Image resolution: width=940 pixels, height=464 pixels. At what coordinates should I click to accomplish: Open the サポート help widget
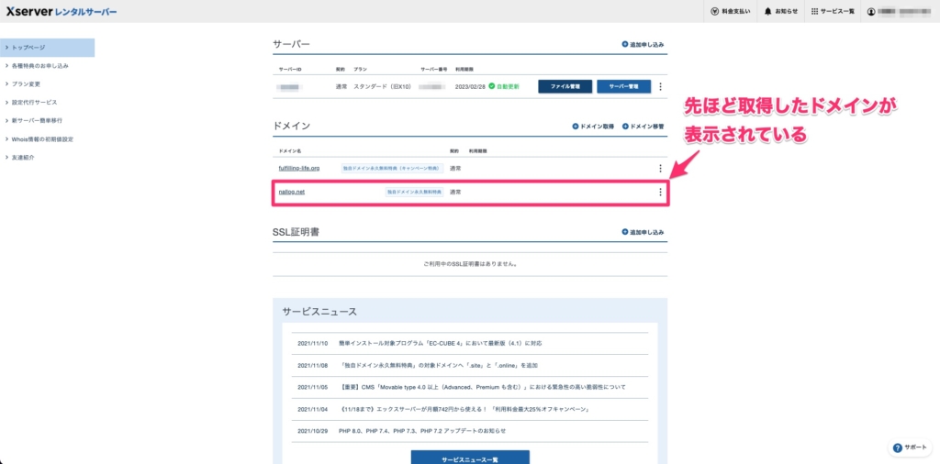pyautogui.click(x=910, y=447)
